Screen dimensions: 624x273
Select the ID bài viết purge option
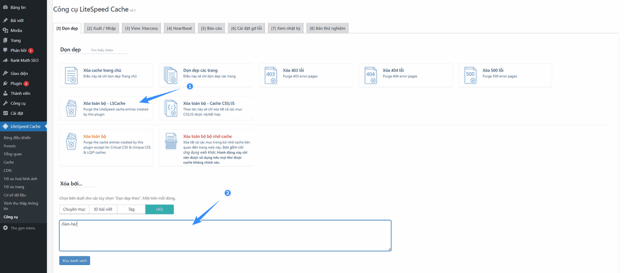tap(103, 209)
